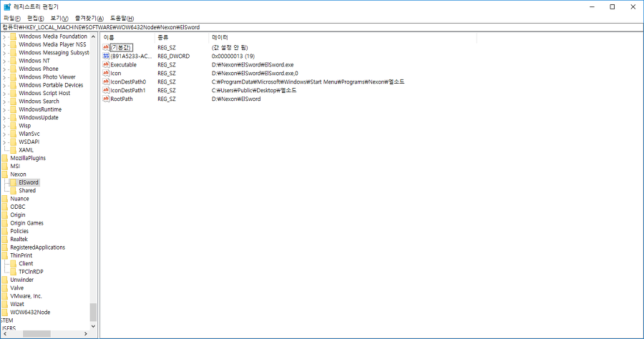Select the DWORD icon of B91A5233 value
Image resolution: width=644 pixels, height=339 pixels.
pos(106,56)
